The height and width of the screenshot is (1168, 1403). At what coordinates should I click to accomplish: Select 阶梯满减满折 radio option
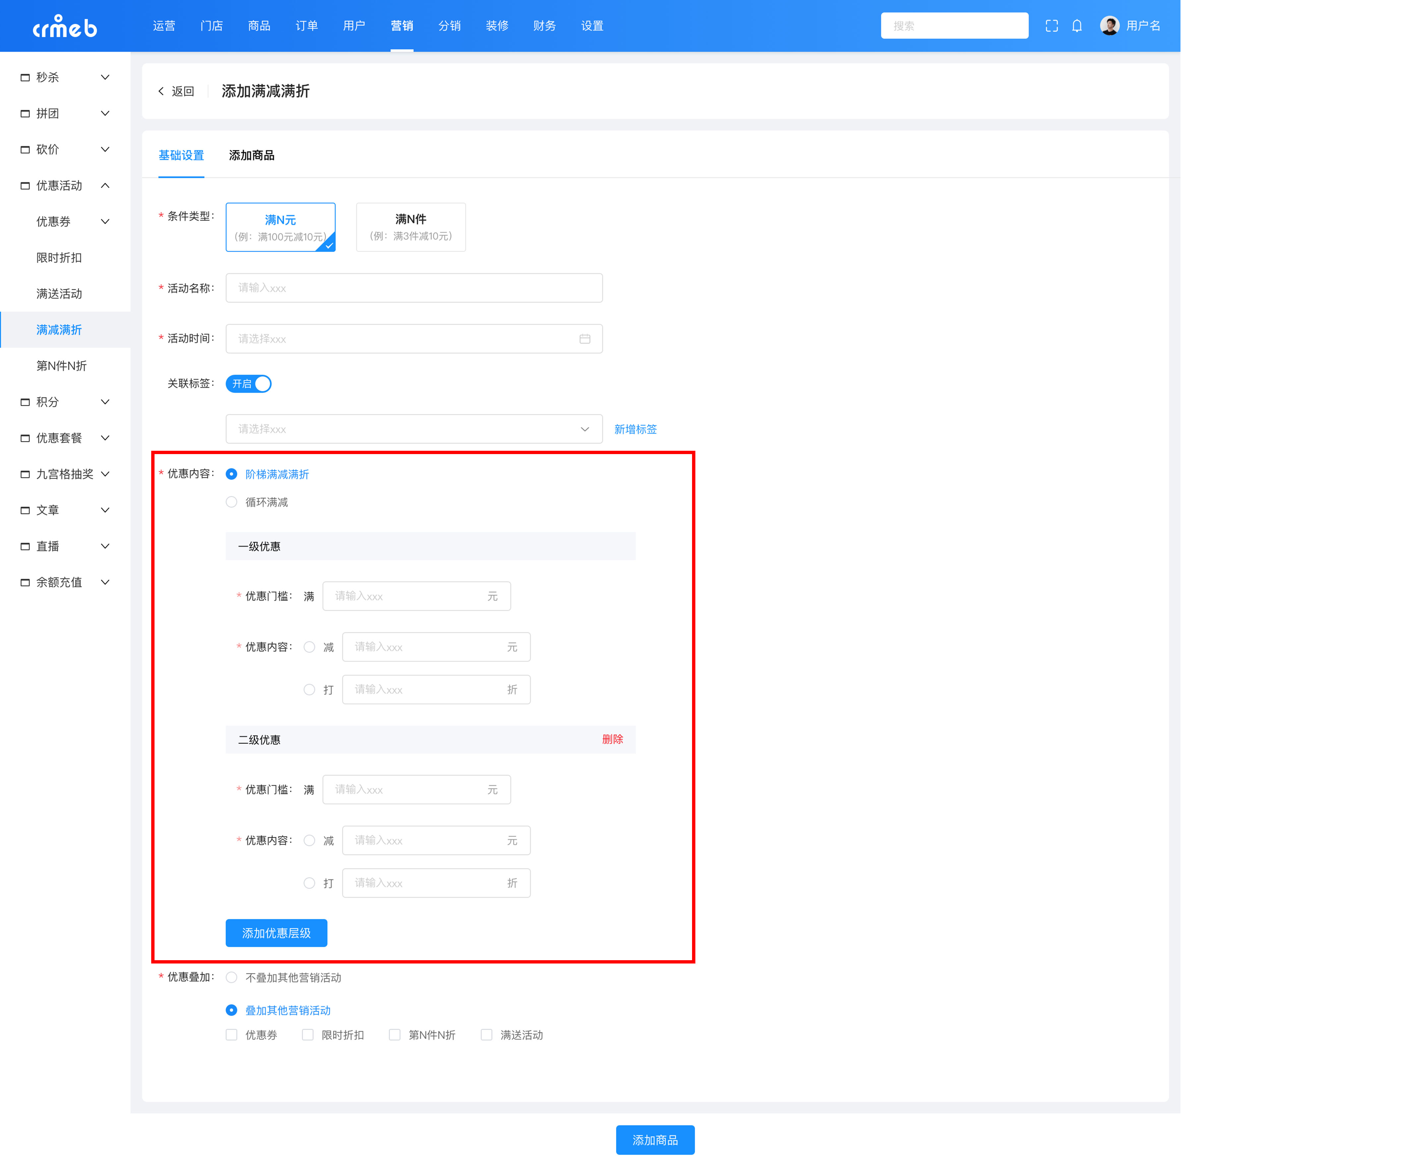pyautogui.click(x=231, y=474)
